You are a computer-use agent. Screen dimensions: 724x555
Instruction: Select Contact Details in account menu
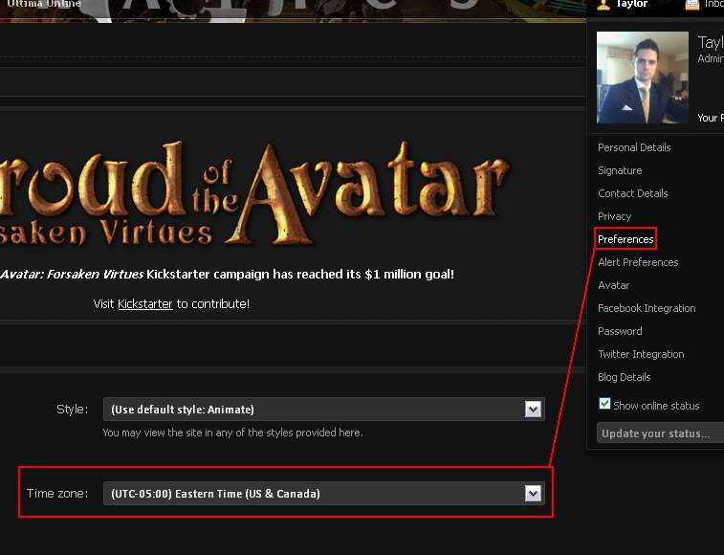pyautogui.click(x=632, y=193)
